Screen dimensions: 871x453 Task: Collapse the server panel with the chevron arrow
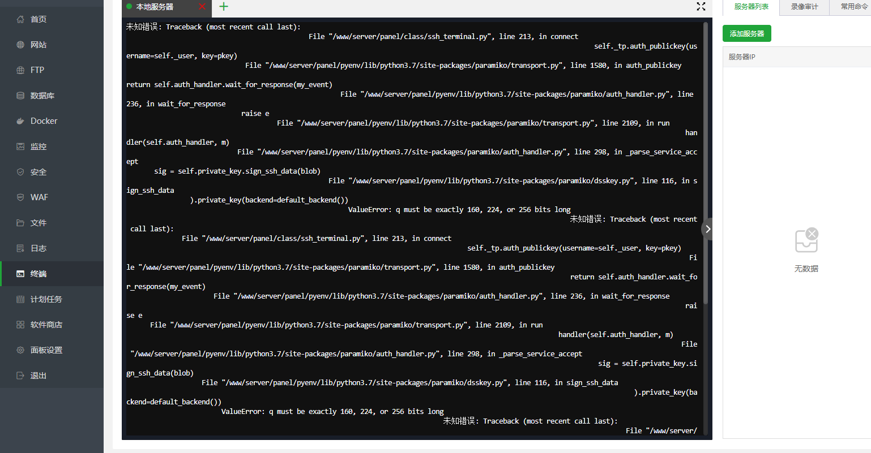coord(707,228)
